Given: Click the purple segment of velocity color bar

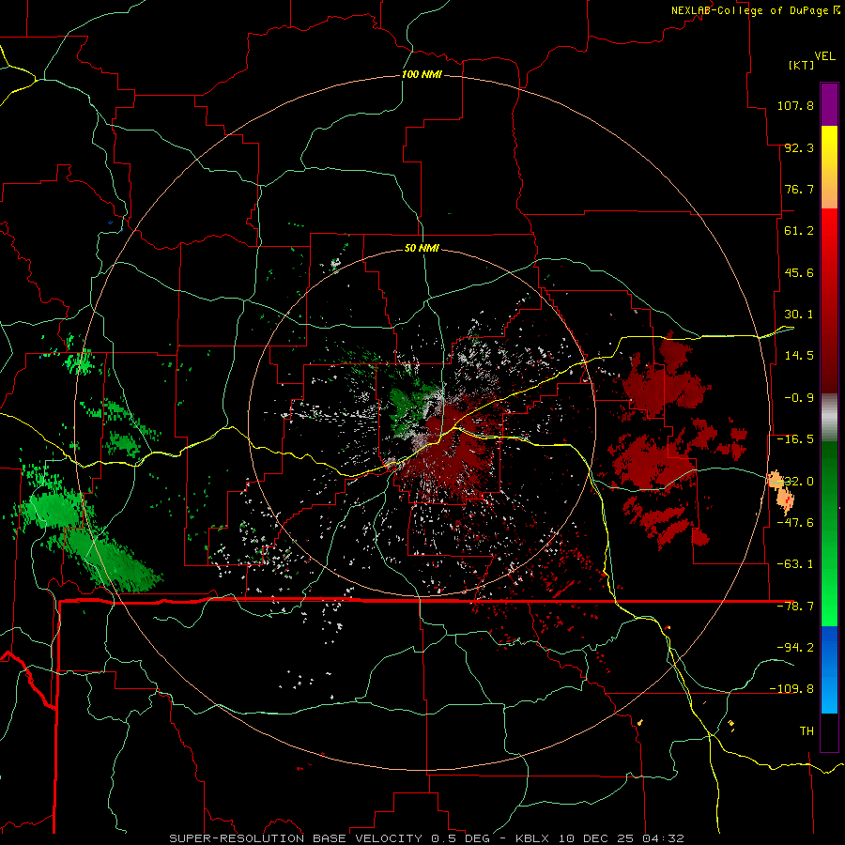Looking at the screenshot, I should (829, 104).
